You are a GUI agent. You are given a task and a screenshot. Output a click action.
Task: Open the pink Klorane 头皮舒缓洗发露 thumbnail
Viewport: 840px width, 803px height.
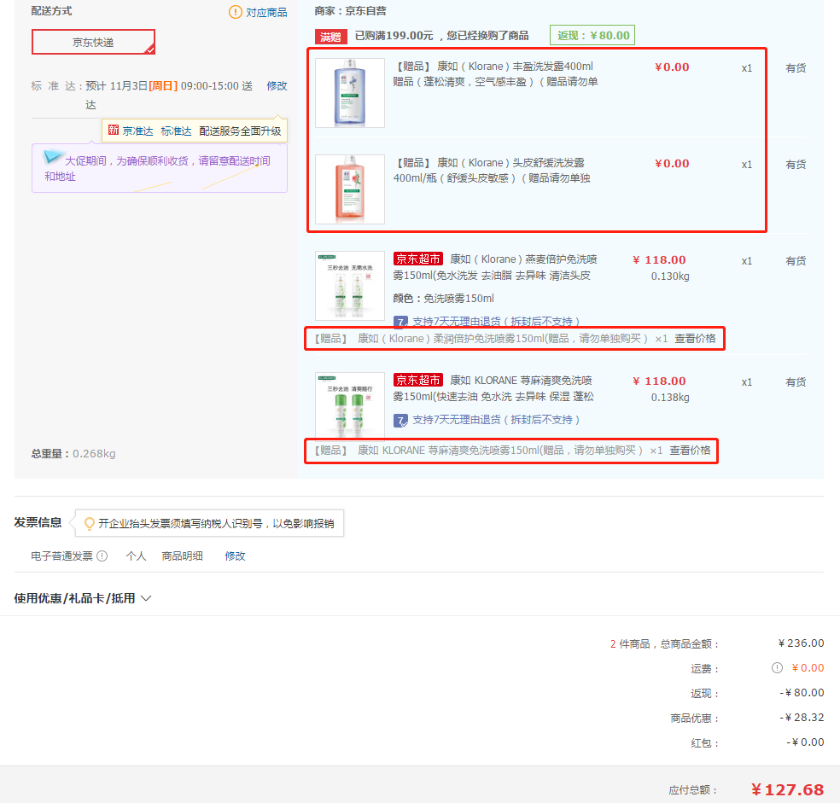coord(350,189)
